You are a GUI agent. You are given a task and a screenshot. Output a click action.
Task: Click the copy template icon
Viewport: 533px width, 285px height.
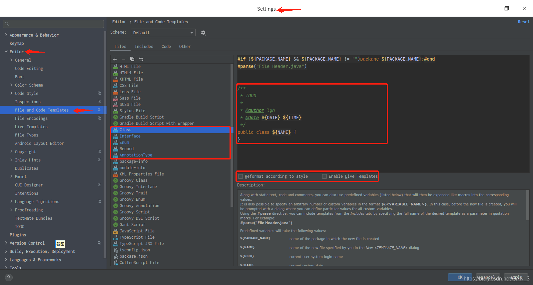[132, 59]
